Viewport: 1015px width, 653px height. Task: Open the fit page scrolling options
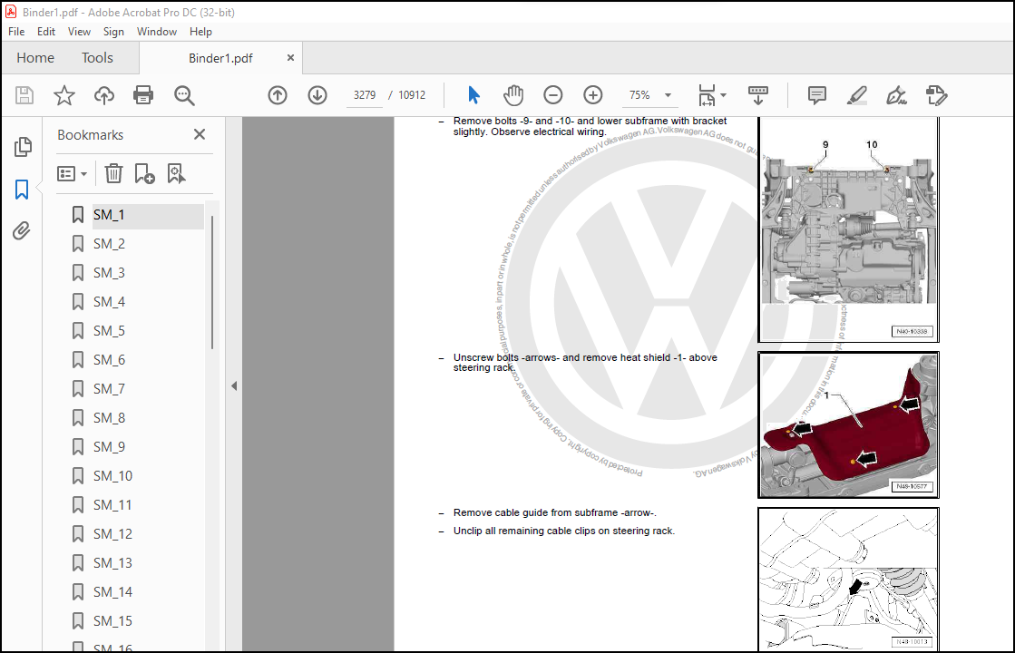[712, 95]
